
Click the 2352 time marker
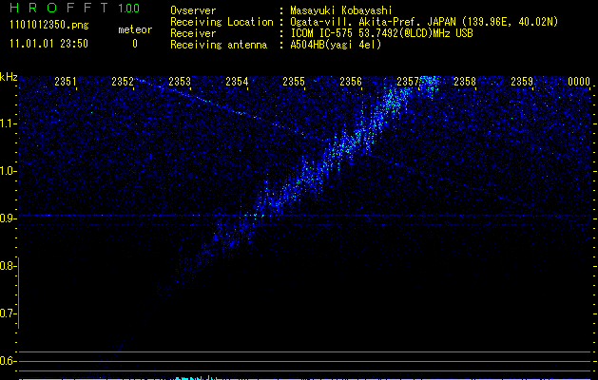tap(123, 82)
